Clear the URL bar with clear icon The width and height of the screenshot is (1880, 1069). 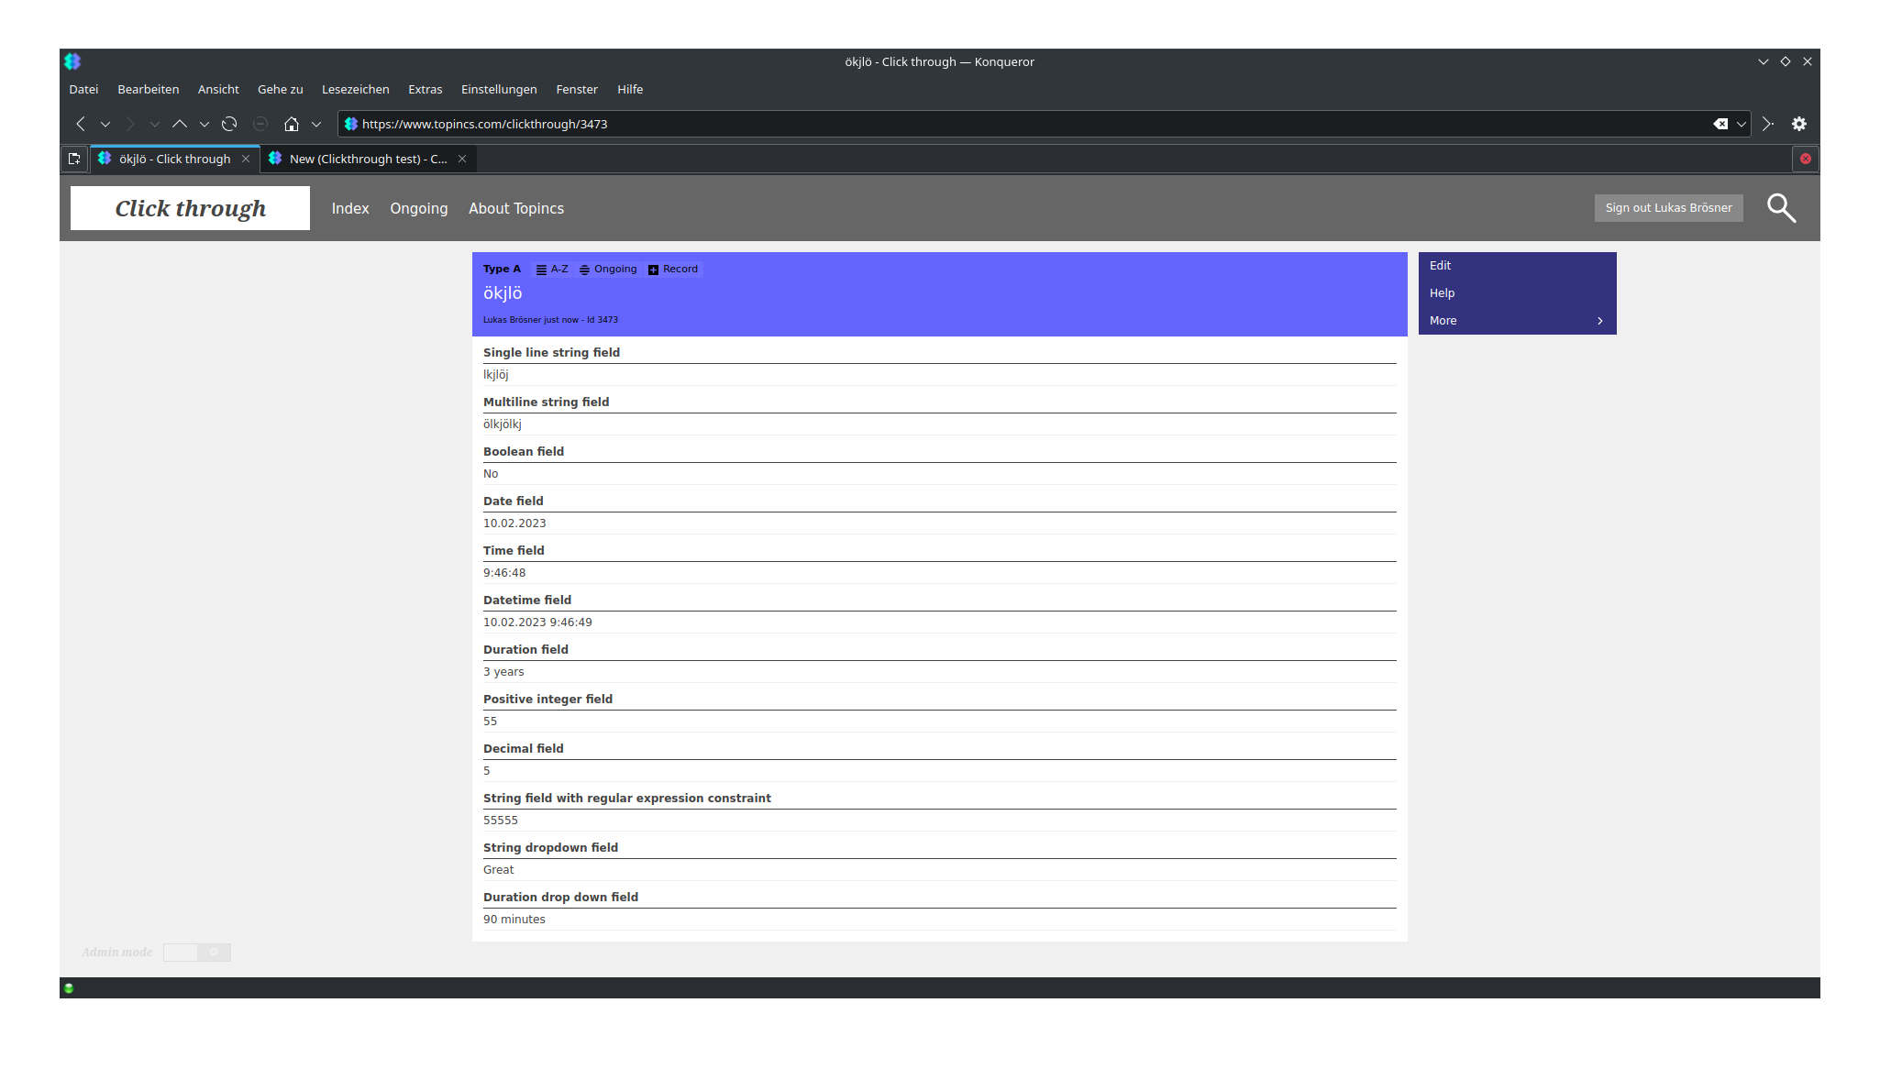click(x=1720, y=124)
